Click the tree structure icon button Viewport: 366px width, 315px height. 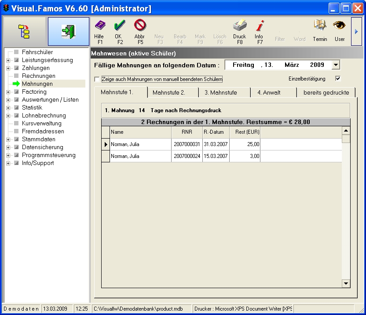point(24,32)
